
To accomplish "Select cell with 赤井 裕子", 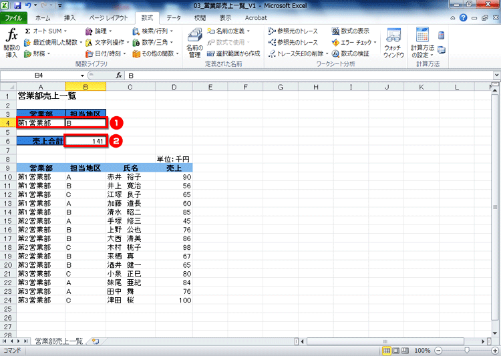I will tap(131, 177).
